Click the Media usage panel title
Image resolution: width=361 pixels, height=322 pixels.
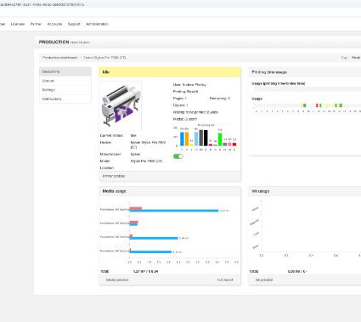coord(114,191)
